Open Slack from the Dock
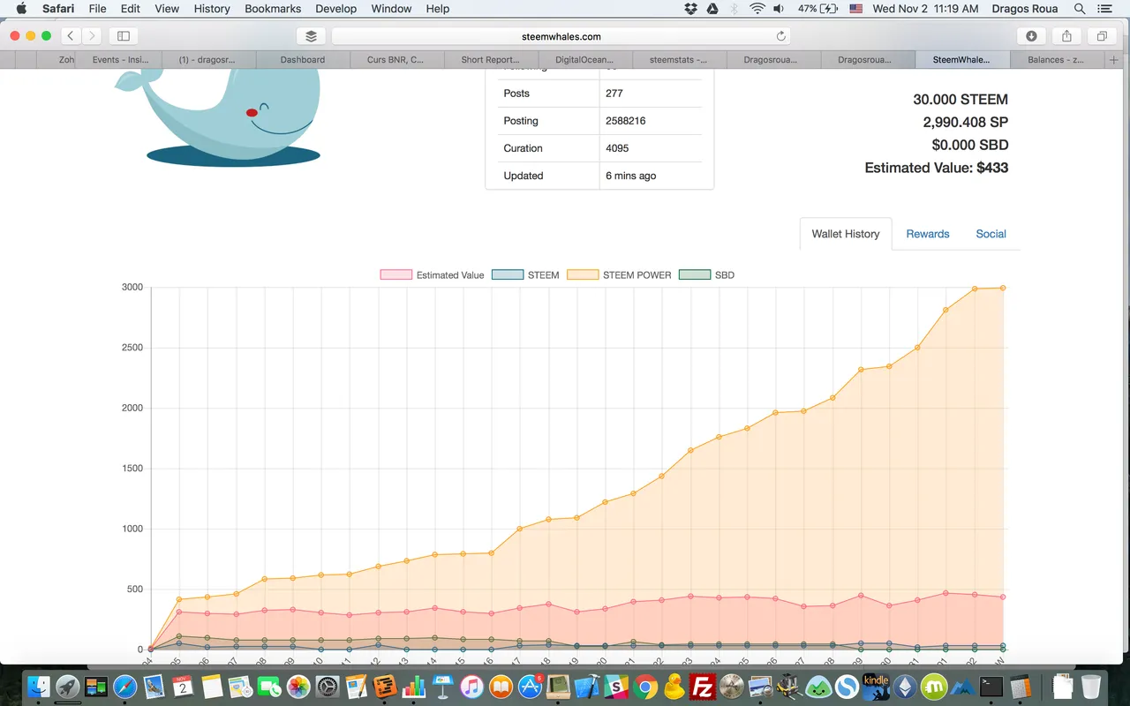The height and width of the screenshot is (706, 1130). point(616,687)
